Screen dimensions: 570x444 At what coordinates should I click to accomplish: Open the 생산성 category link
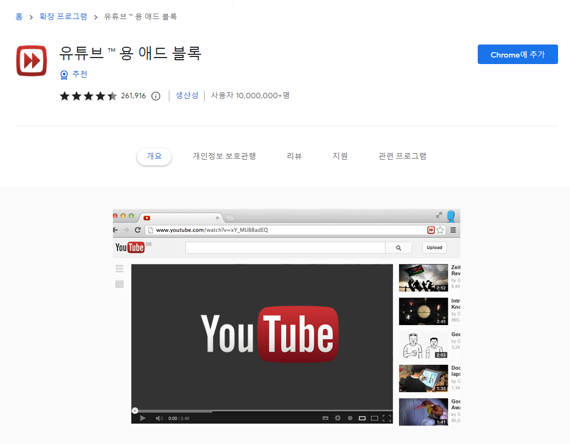pyautogui.click(x=187, y=96)
